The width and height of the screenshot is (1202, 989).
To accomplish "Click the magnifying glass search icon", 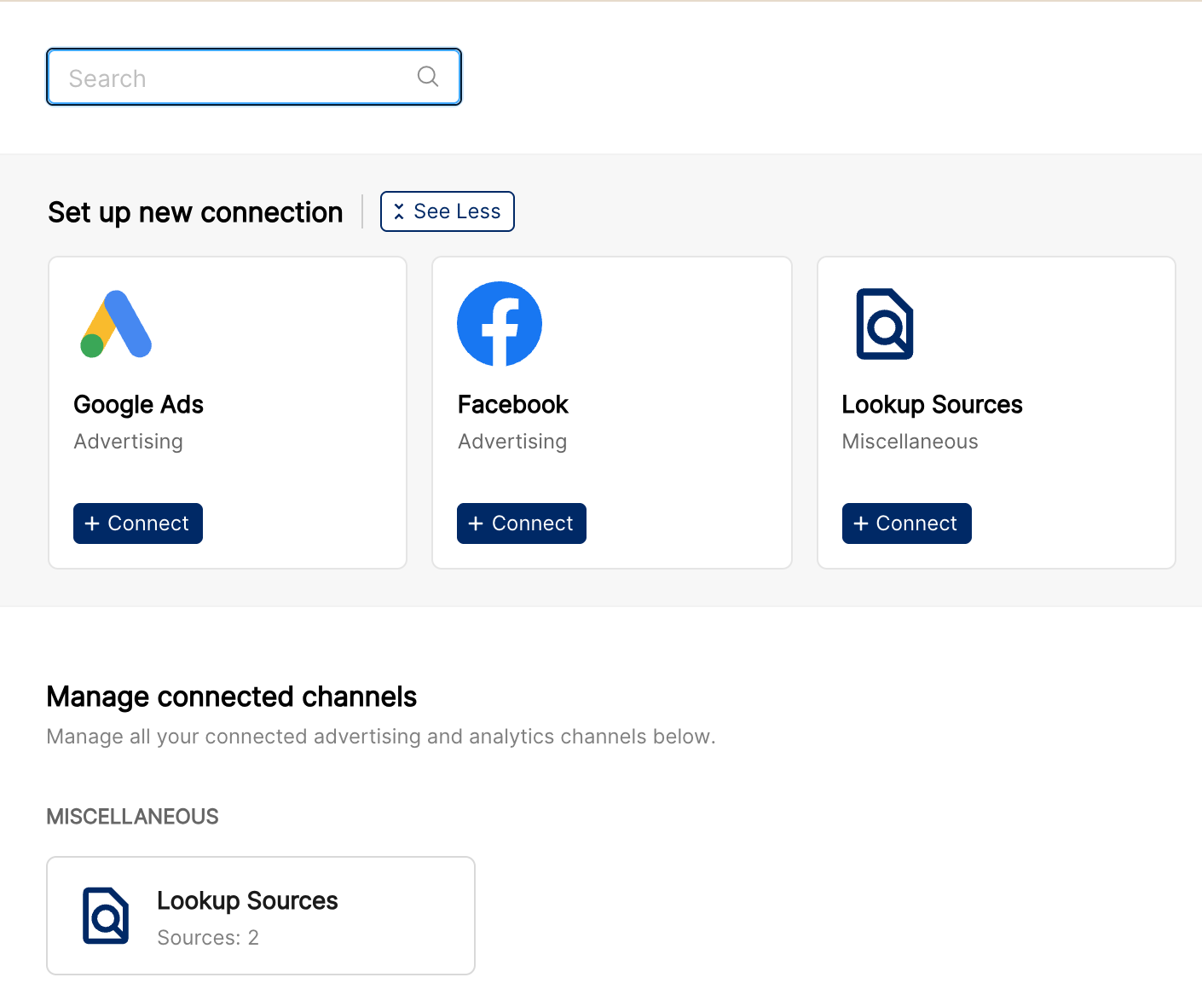I will tap(428, 77).
